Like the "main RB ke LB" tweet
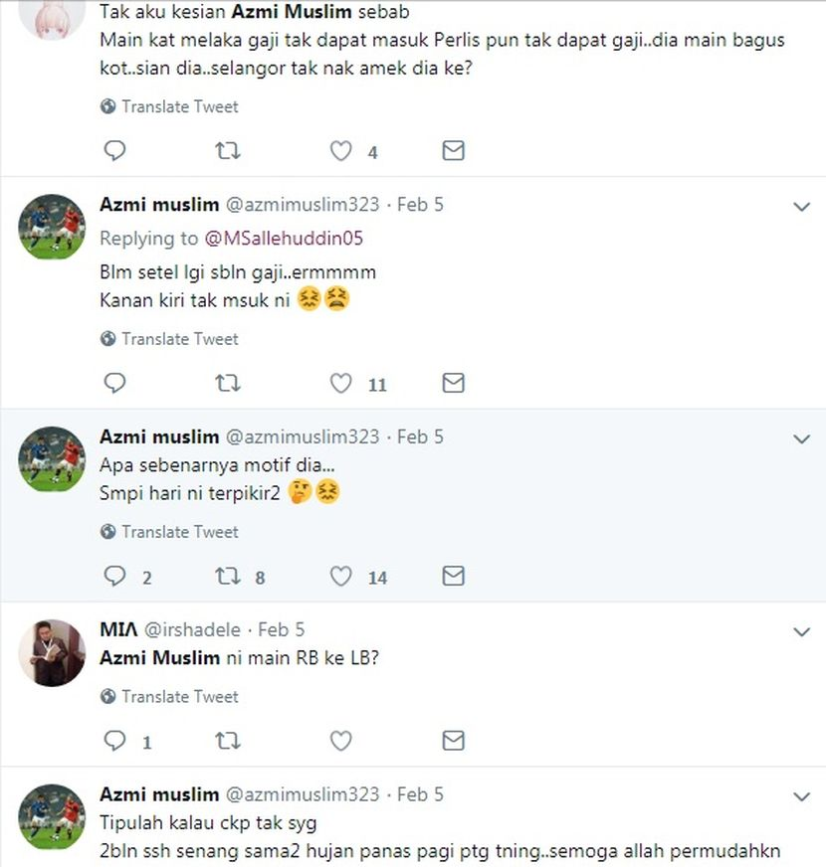The image size is (826, 867). tap(341, 741)
